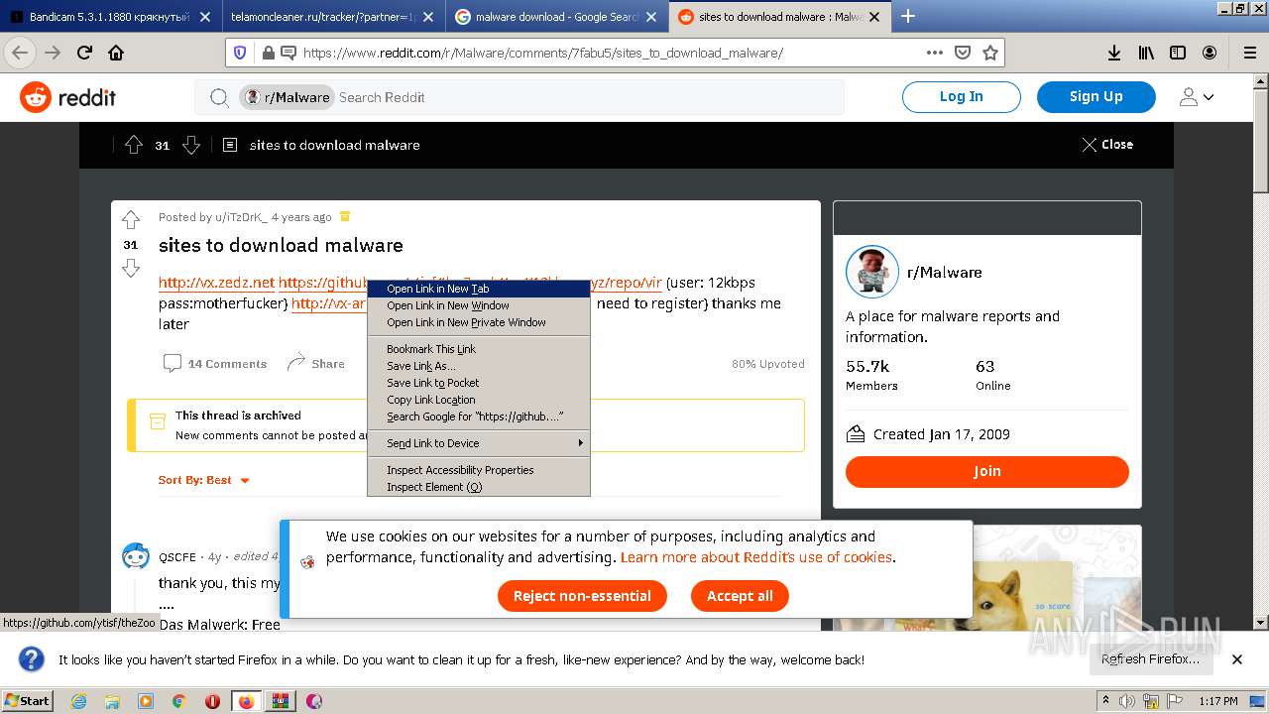The width and height of the screenshot is (1269, 714).
Task: Reload the page with the refresh icon
Action: tap(84, 53)
